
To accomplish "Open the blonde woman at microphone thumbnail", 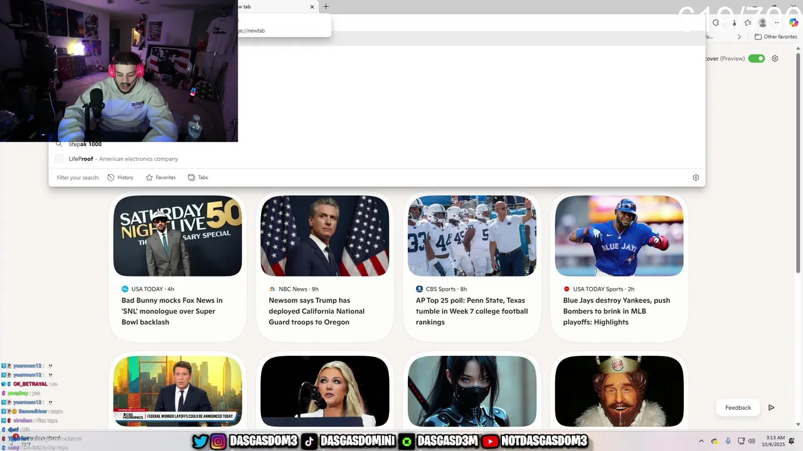I will point(325,391).
